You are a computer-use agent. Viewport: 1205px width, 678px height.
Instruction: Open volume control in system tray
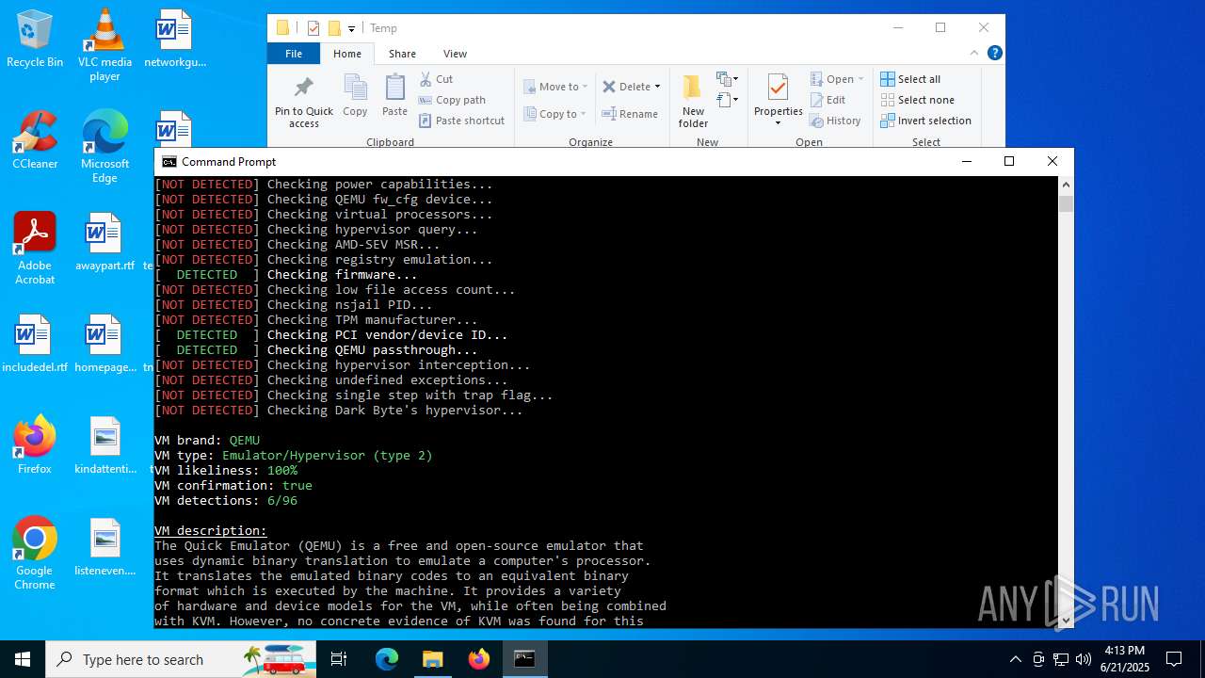click(x=1084, y=659)
